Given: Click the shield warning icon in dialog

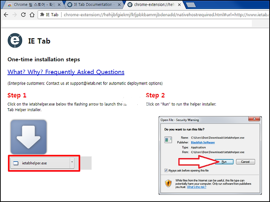Looking at the screenshot, I should point(168,183).
